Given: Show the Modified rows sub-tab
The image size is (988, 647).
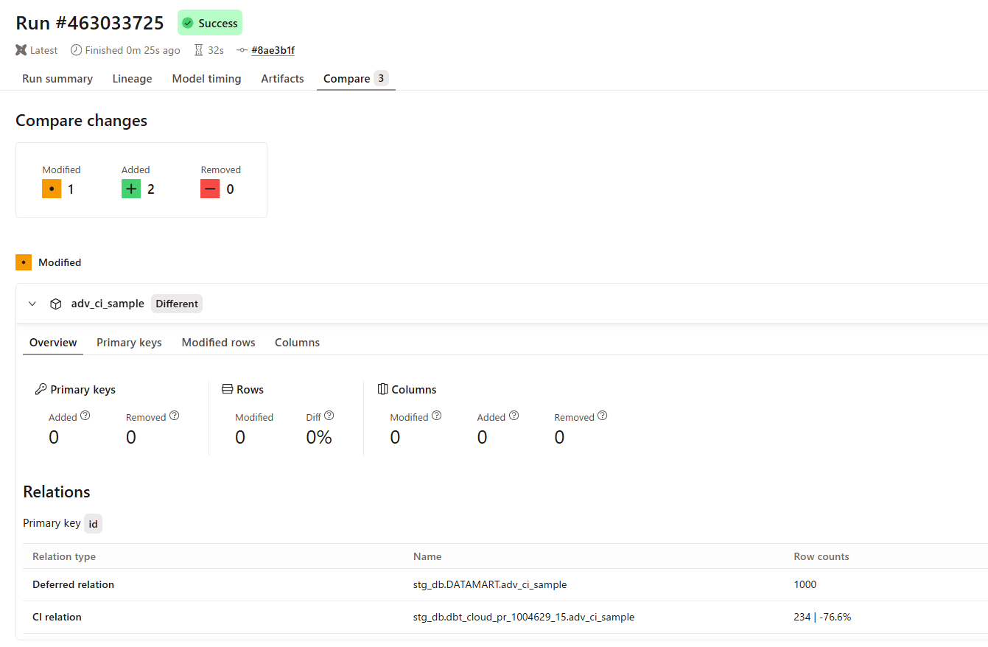Looking at the screenshot, I should click(x=219, y=343).
